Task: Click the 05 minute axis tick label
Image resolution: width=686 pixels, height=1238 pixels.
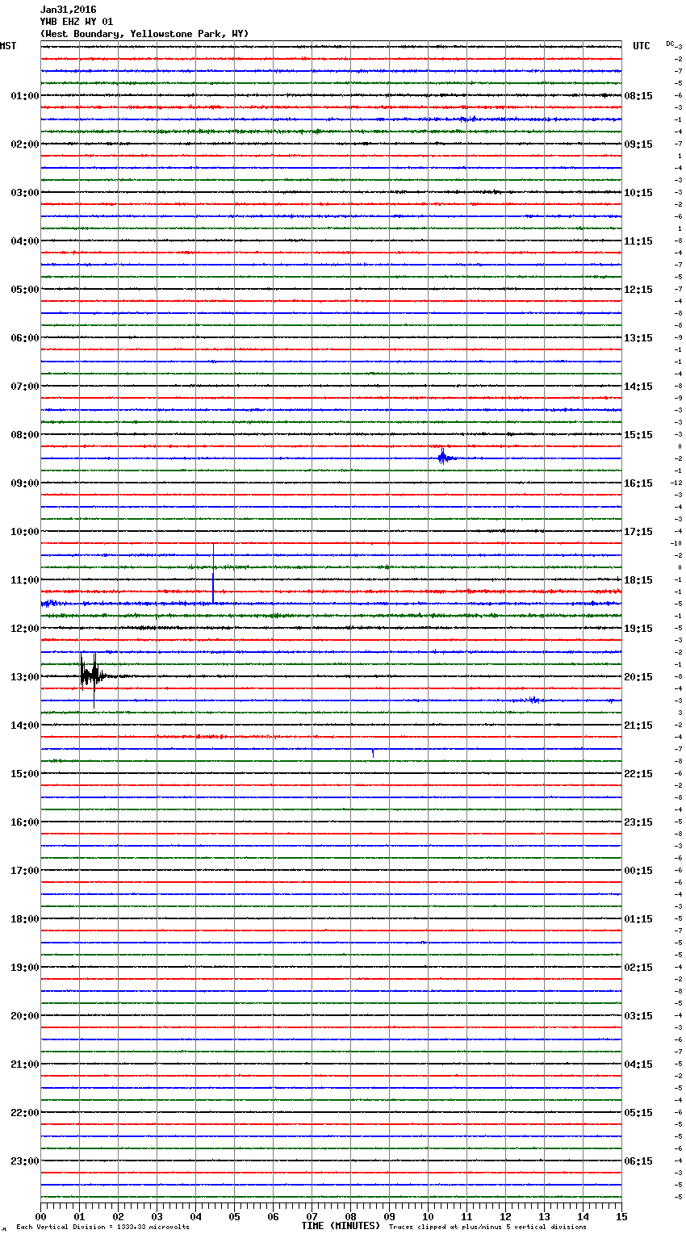Action: click(x=234, y=1216)
